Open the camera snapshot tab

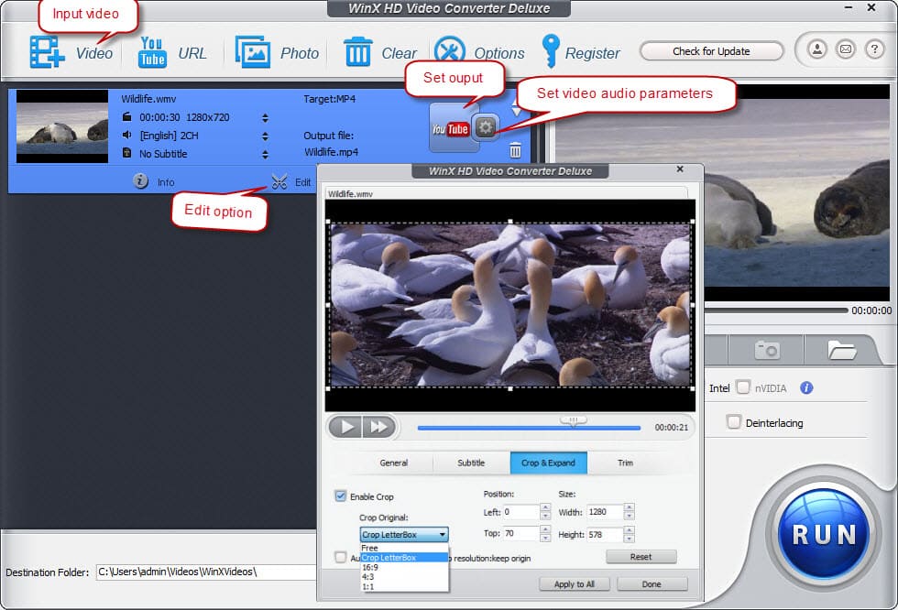tap(766, 350)
